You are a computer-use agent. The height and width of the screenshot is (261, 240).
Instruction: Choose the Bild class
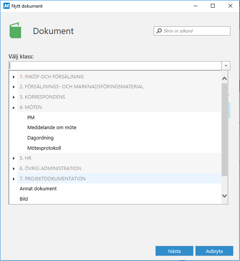(24, 199)
